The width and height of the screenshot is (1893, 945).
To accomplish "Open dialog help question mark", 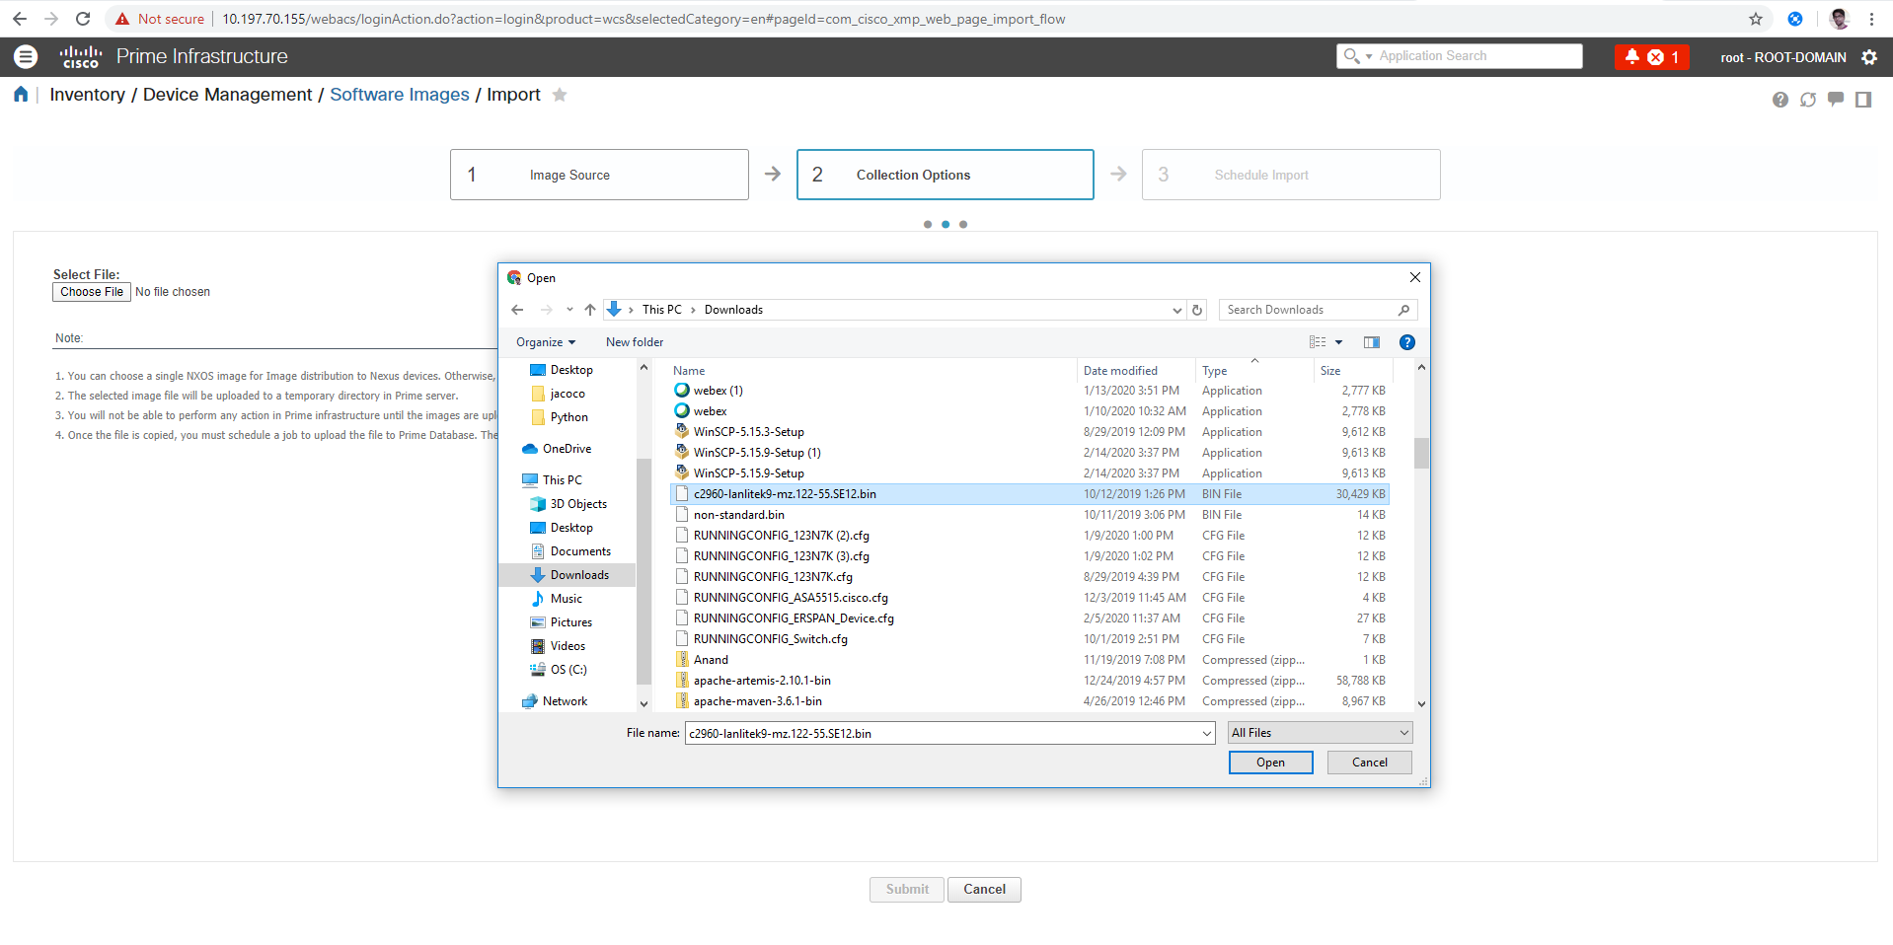I will coord(1407,342).
